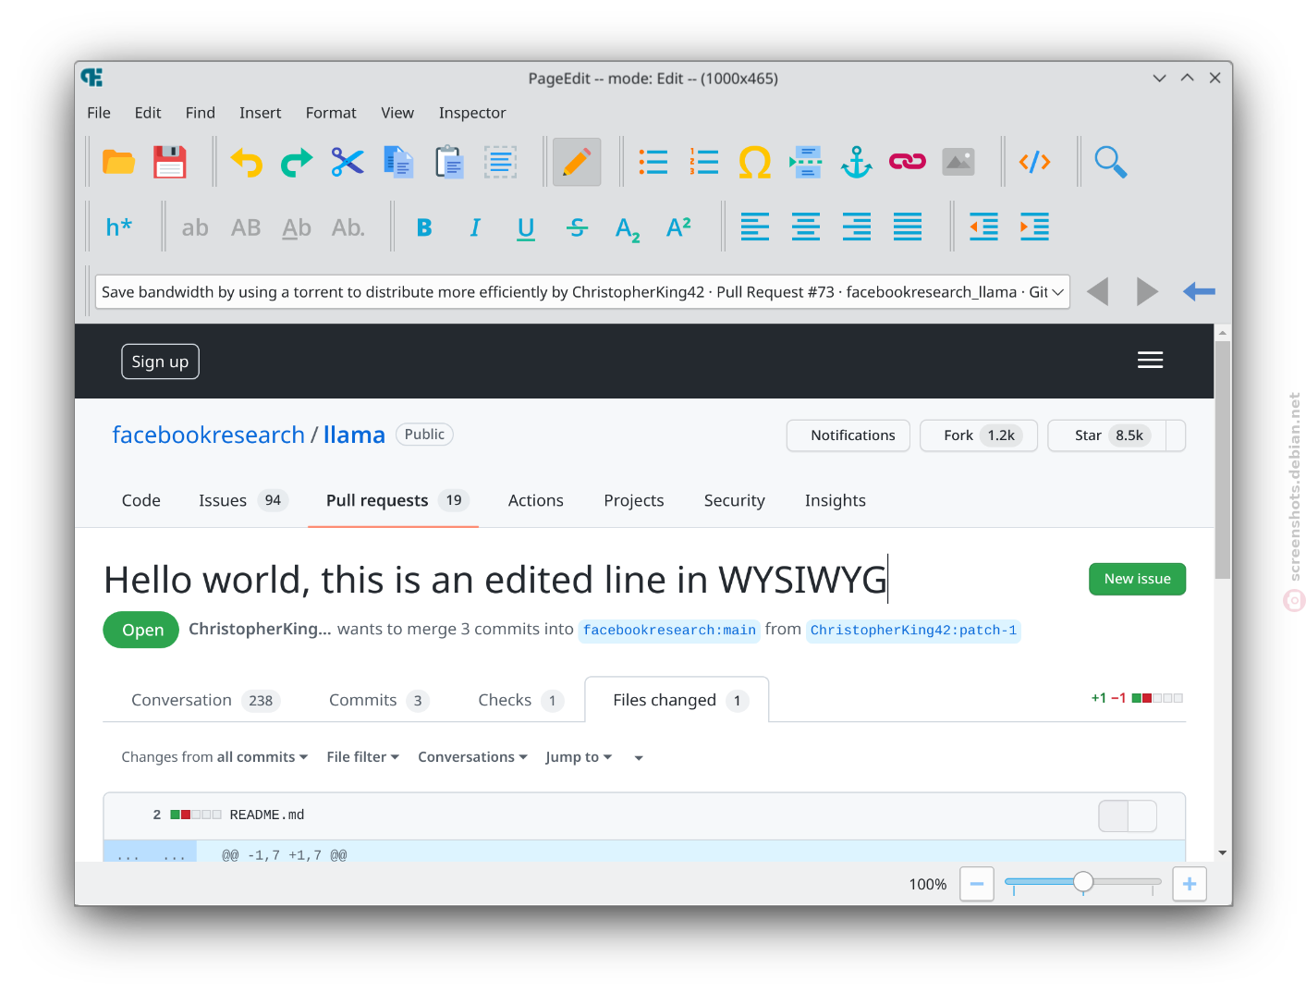Click the Sign up button

point(160,362)
